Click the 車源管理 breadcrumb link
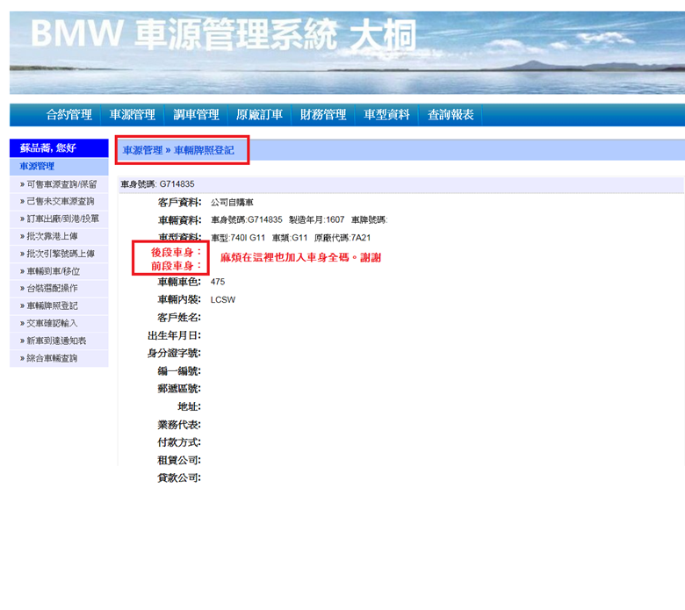 [142, 150]
